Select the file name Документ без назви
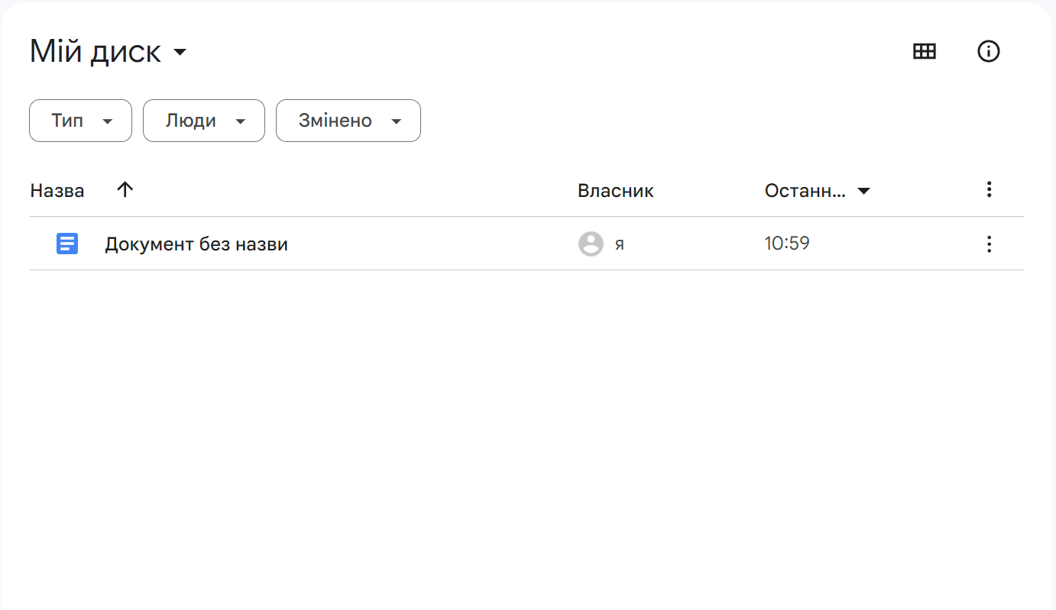This screenshot has width=1056, height=610. point(196,244)
